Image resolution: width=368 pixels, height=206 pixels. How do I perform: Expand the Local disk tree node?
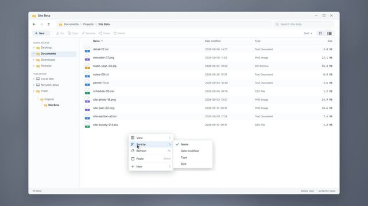point(34,79)
